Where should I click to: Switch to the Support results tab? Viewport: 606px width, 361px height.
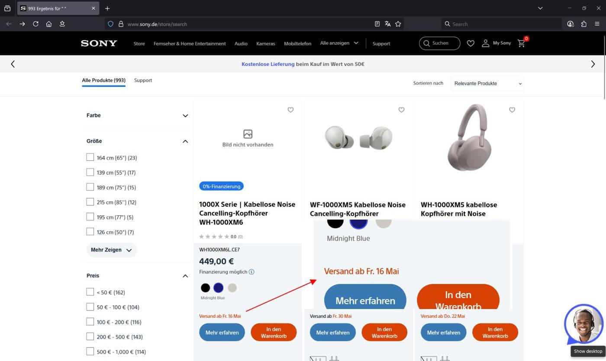click(143, 80)
